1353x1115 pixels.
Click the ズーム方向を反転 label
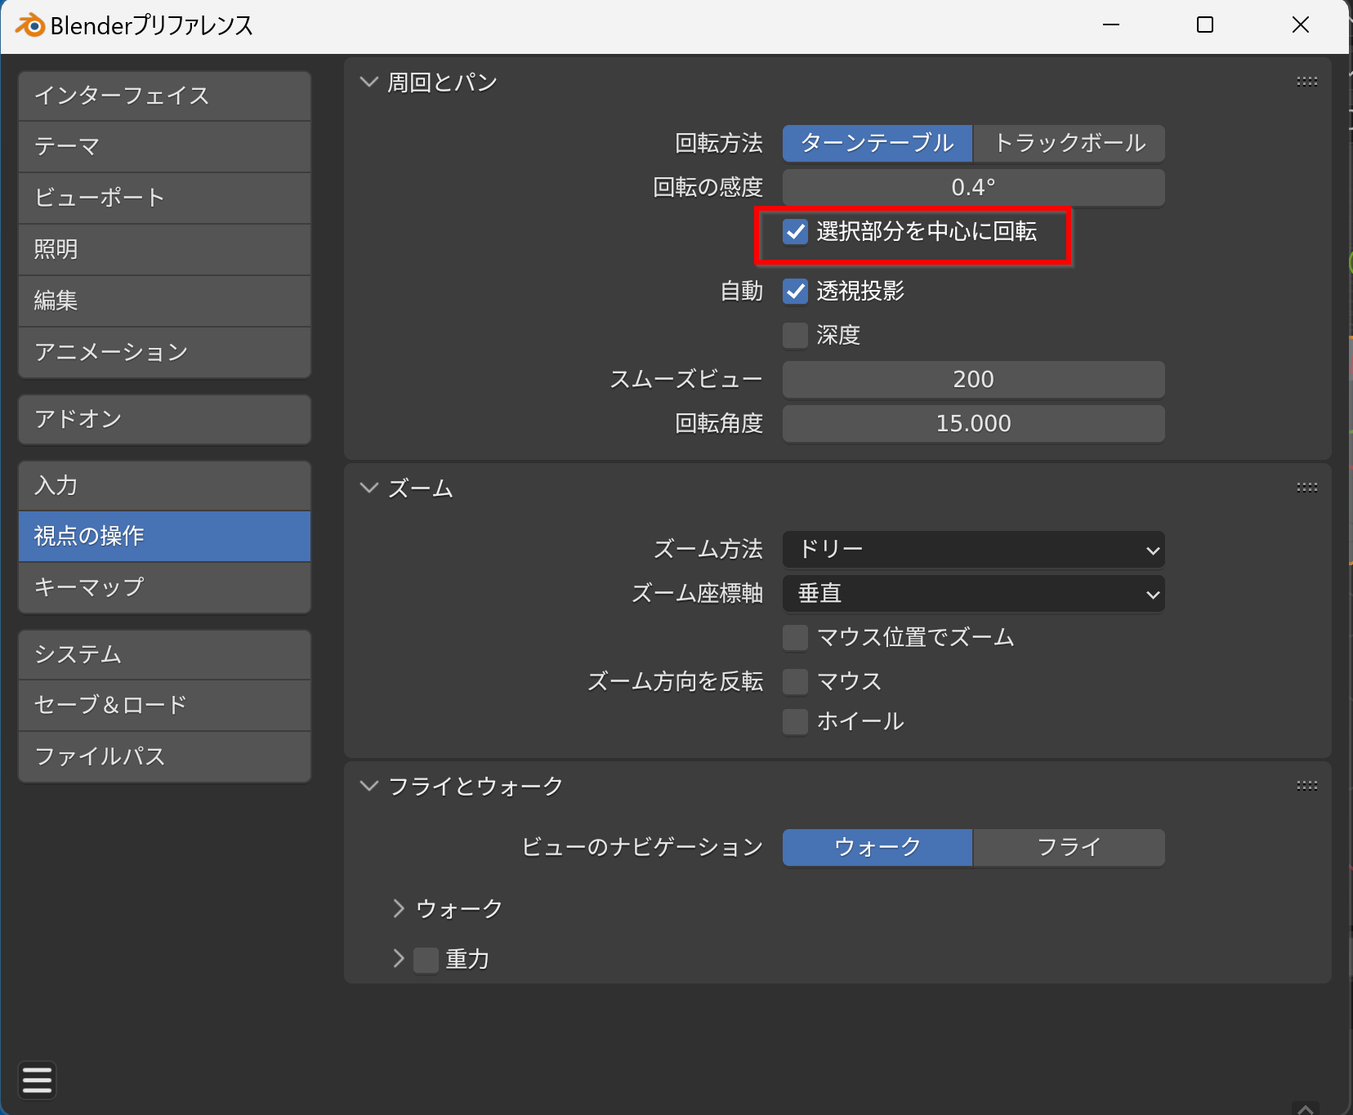click(x=675, y=682)
